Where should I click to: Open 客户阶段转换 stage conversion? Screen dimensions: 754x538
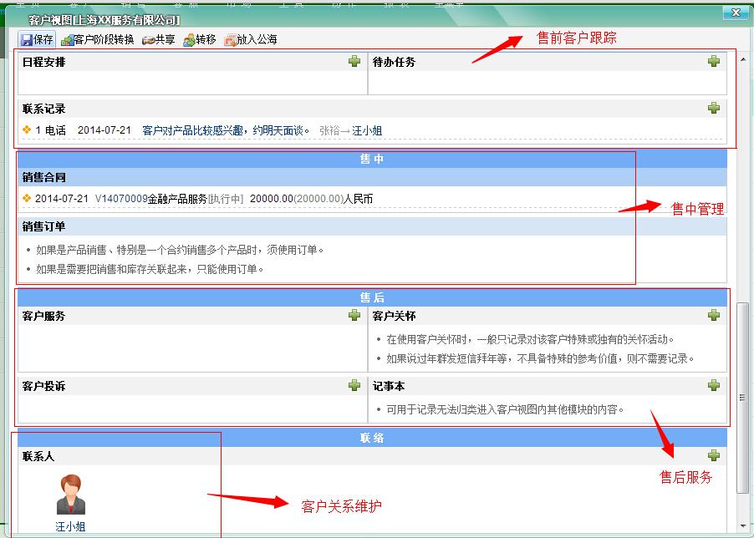pyautogui.click(x=98, y=39)
